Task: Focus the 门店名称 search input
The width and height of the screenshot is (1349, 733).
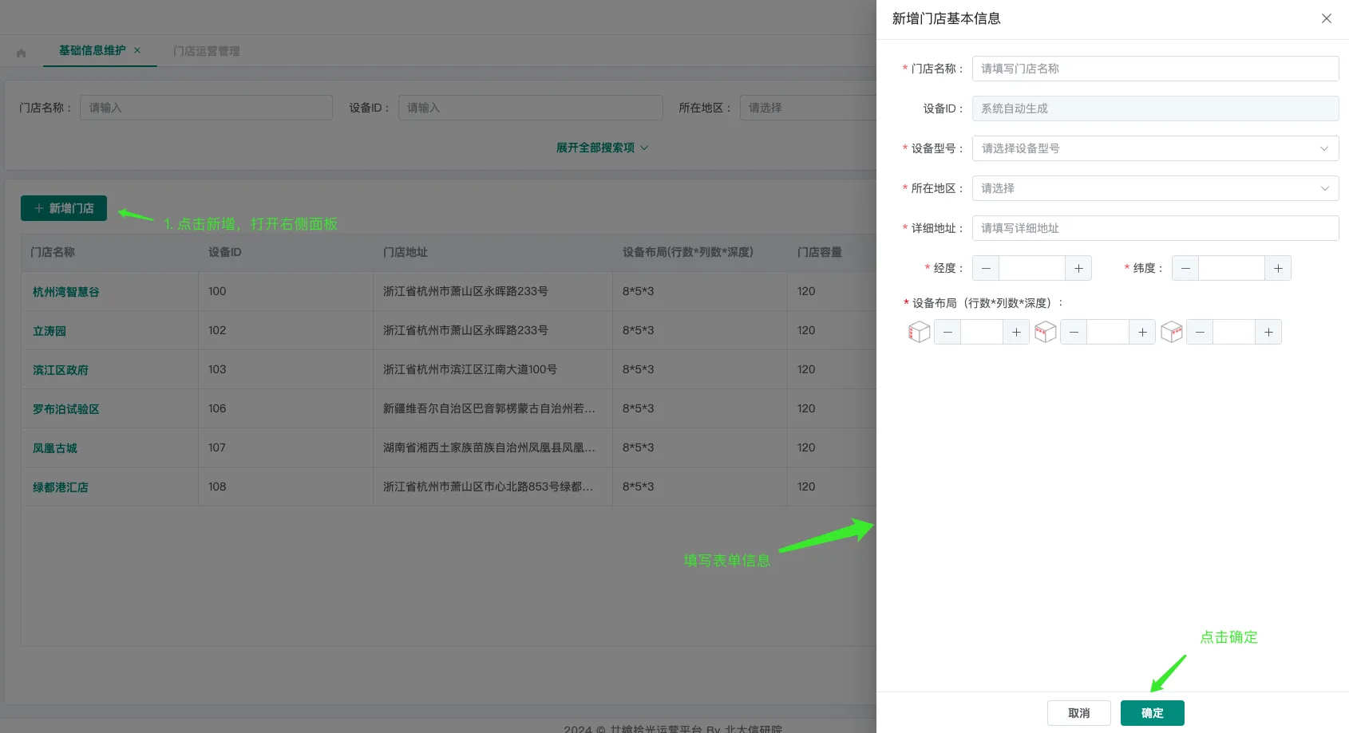Action: pyautogui.click(x=206, y=108)
